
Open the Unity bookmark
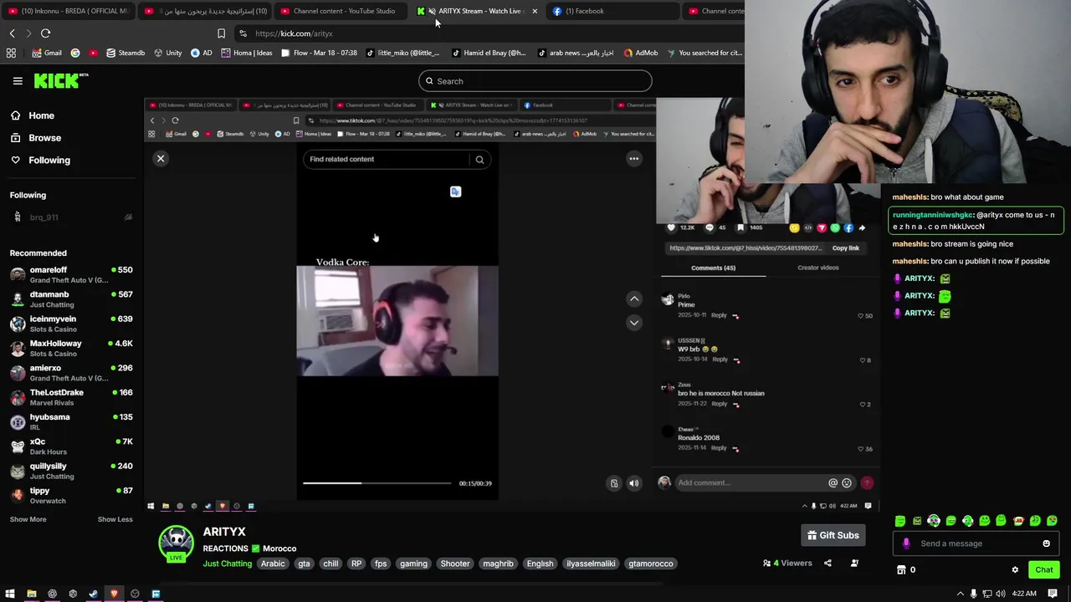point(167,53)
